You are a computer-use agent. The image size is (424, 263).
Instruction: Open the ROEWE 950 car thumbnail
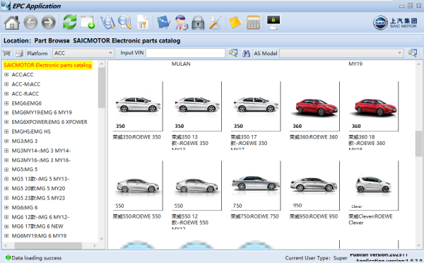[314, 185]
